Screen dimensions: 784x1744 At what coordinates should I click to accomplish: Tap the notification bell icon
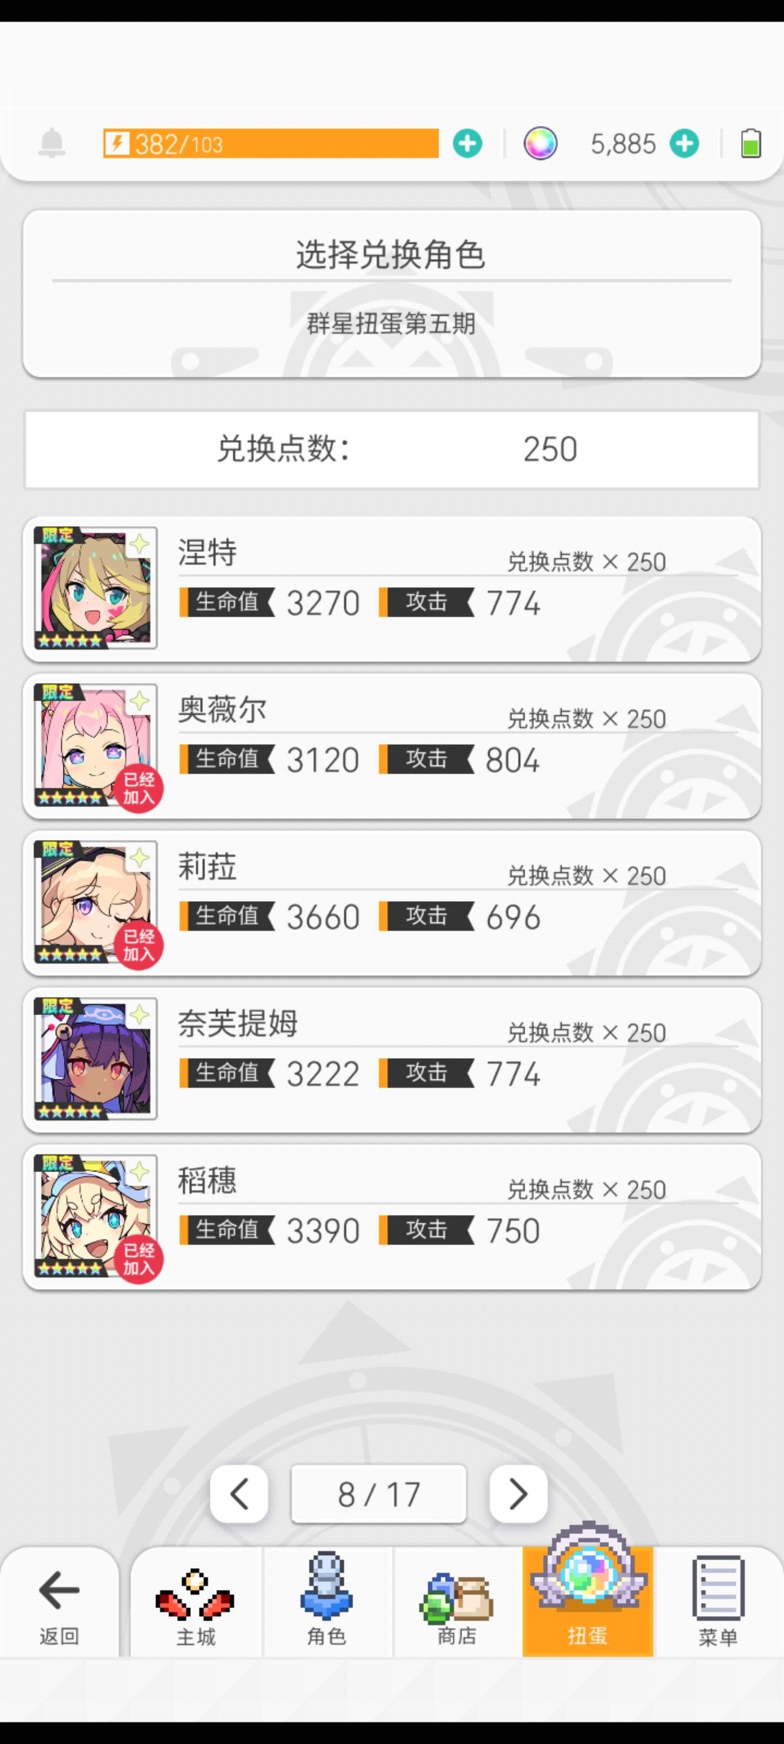(x=52, y=143)
